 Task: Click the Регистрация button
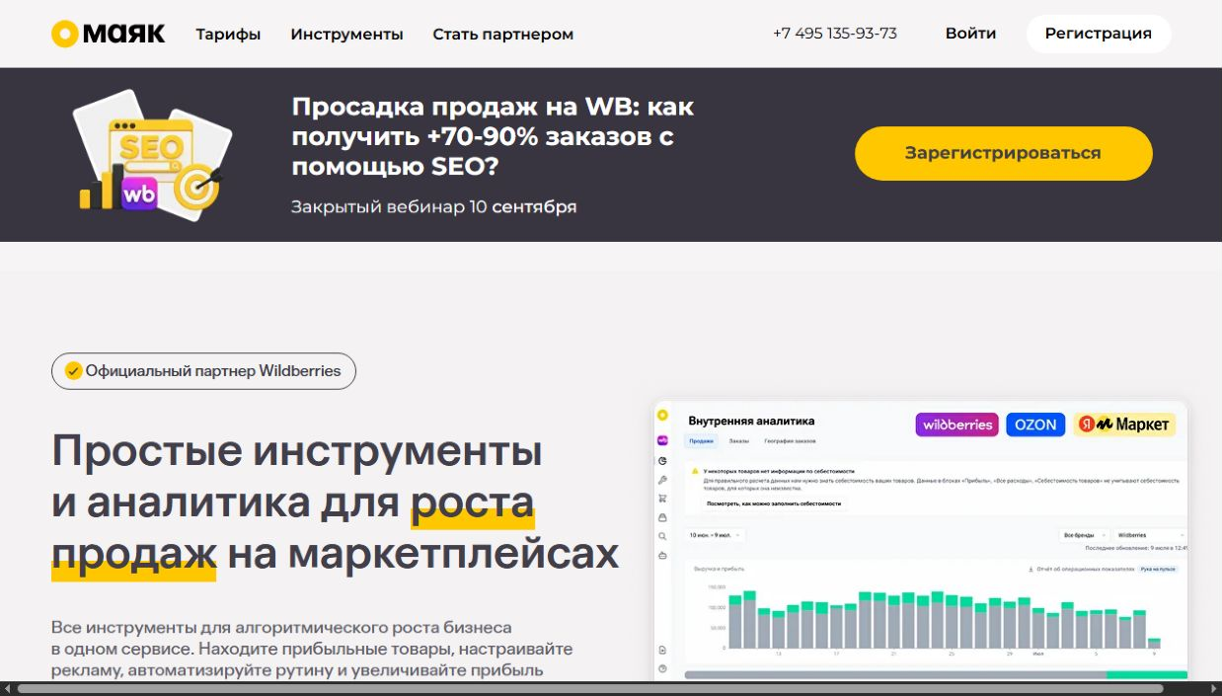click(1099, 34)
